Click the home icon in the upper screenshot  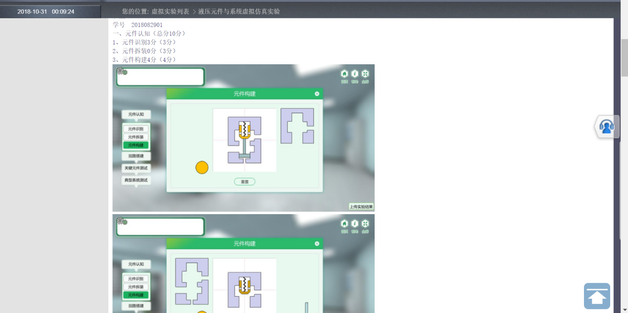[344, 74]
